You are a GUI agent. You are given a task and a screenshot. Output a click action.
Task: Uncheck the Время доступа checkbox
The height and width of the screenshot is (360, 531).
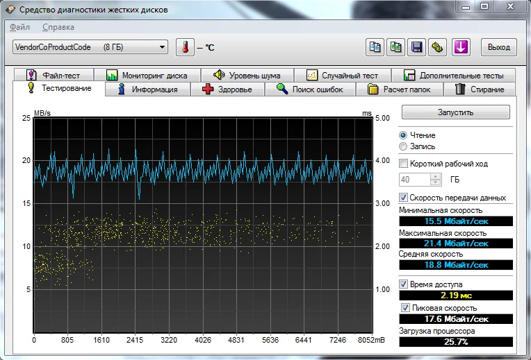(404, 284)
